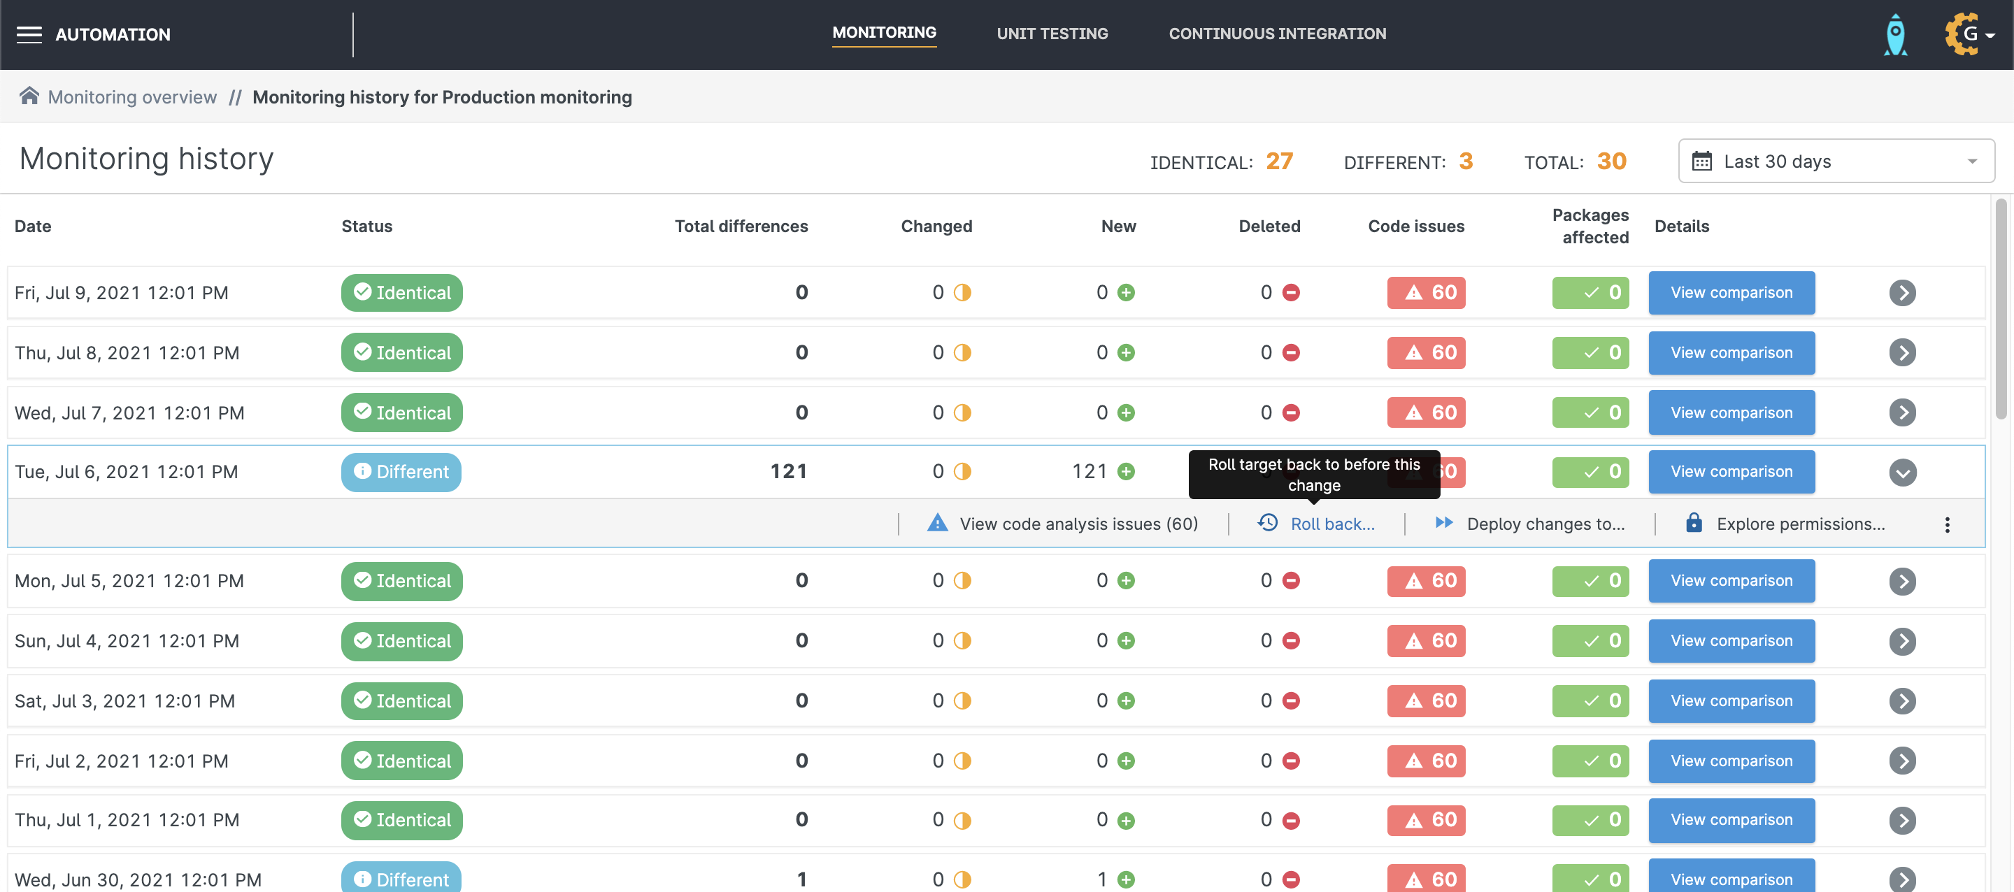The image size is (2014, 892).
Task: Click the new plus icon for Jul 5
Action: (1126, 581)
